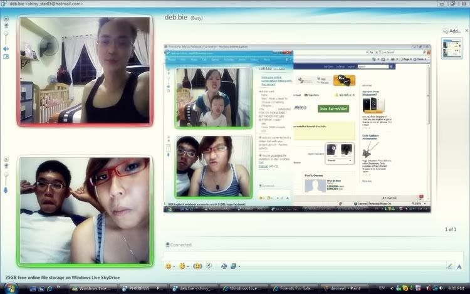Open the Windows Start orb
Image resolution: width=470 pixels, height=294 pixels.
[11, 288]
